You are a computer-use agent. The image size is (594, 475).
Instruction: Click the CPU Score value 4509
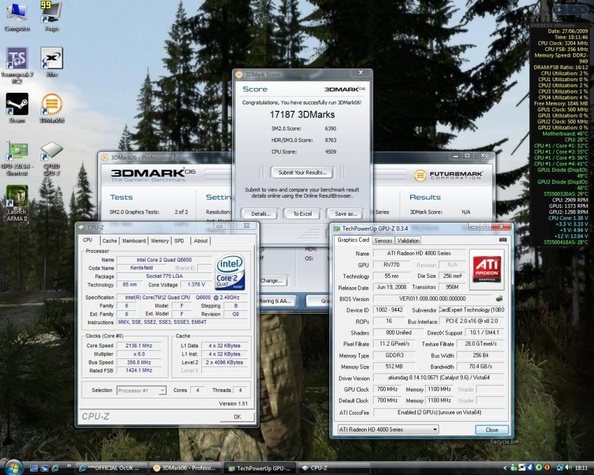330,152
